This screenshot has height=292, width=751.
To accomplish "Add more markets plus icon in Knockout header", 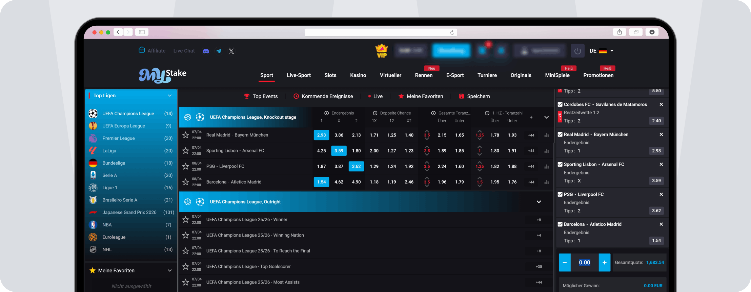I will [531, 117].
